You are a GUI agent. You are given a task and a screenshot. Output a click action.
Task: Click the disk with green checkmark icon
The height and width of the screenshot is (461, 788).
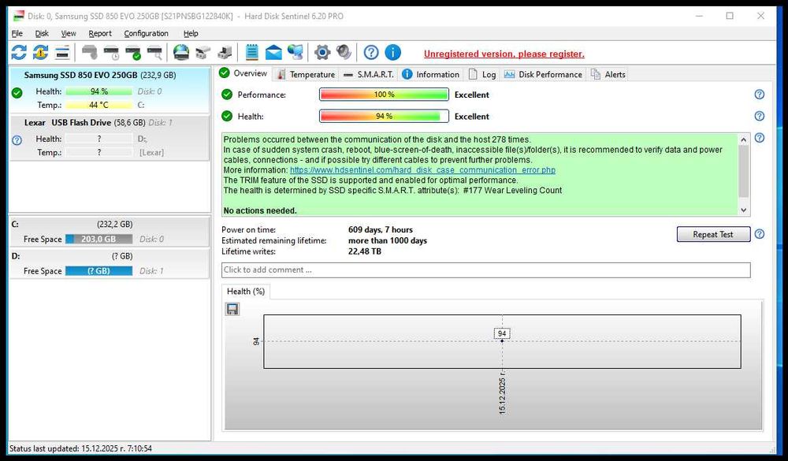(x=133, y=52)
